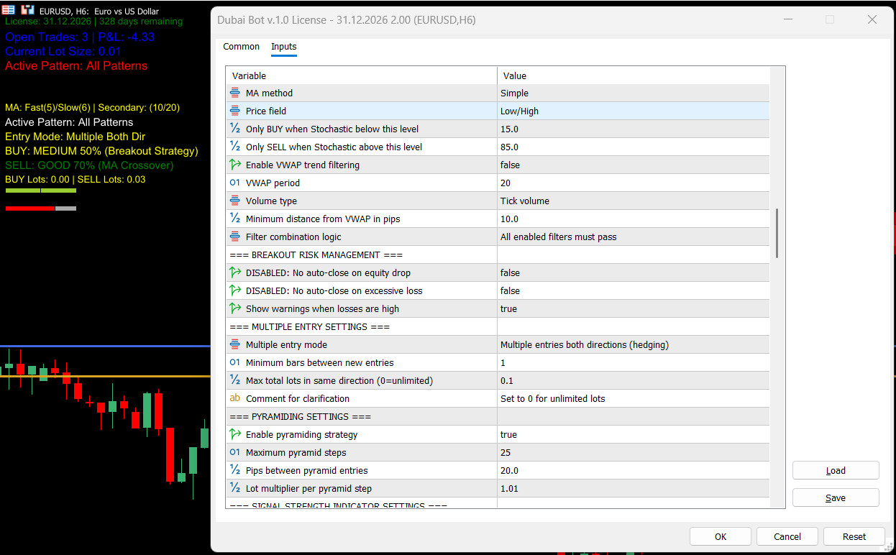Click the BREAKOUT RISK MANAGEMENT section row

[498, 254]
